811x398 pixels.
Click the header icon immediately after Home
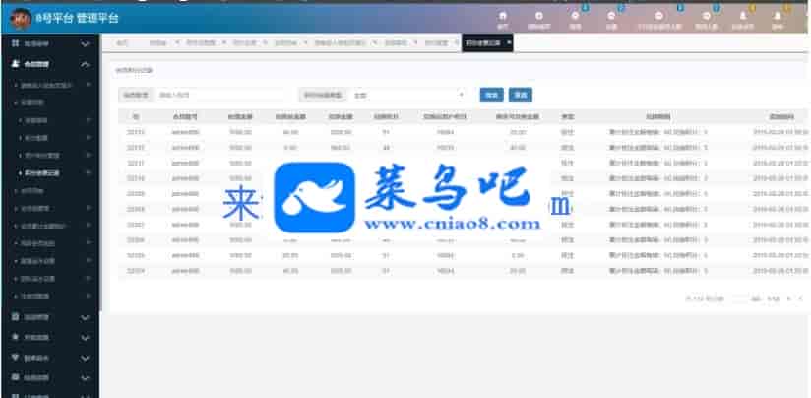coord(539,20)
